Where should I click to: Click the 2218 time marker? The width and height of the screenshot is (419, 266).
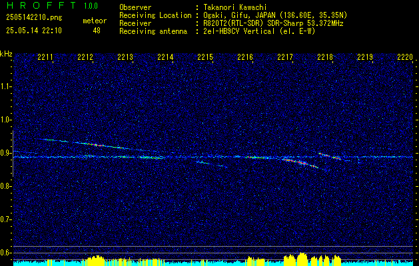point(325,57)
